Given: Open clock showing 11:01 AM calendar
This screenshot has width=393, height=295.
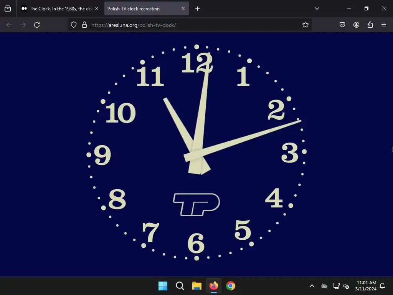Looking at the screenshot, I should click(x=366, y=286).
